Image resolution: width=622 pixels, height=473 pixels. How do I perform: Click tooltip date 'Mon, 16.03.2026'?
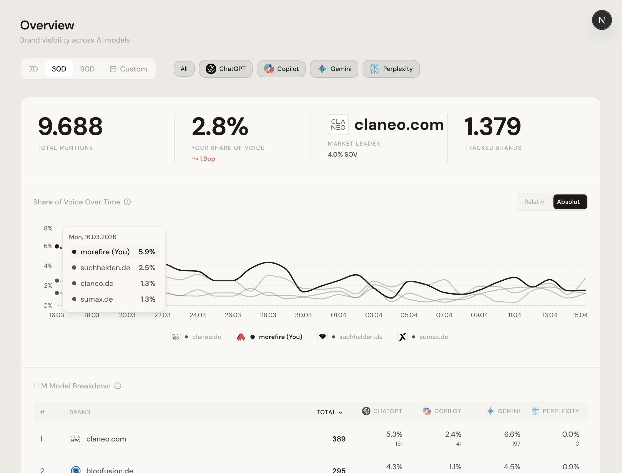pyautogui.click(x=92, y=237)
